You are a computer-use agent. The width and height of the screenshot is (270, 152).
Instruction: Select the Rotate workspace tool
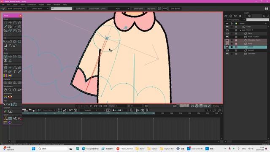click(x=15, y=90)
